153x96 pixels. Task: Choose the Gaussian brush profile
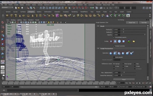tap(111, 41)
